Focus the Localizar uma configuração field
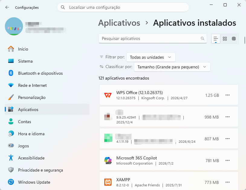This screenshot has height=190, width=246. (123, 7)
